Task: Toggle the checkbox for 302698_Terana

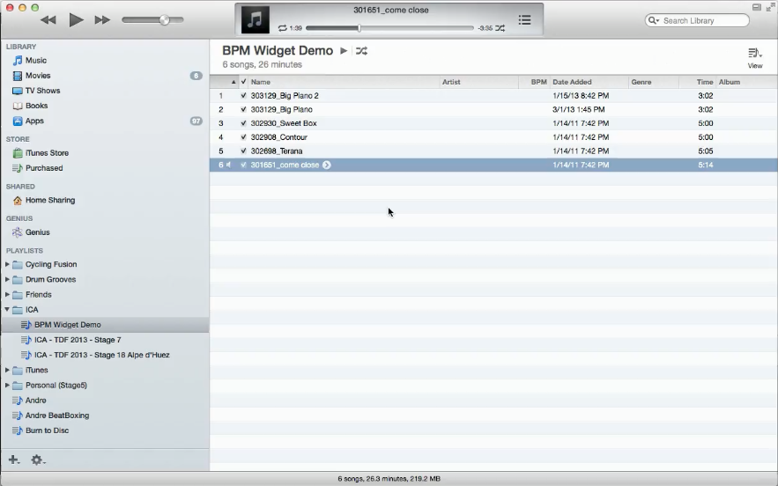Action: tap(243, 151)
